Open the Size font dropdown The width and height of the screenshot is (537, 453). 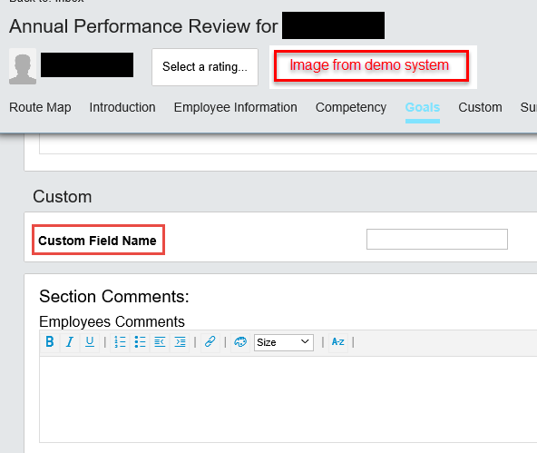coord(284,342)
